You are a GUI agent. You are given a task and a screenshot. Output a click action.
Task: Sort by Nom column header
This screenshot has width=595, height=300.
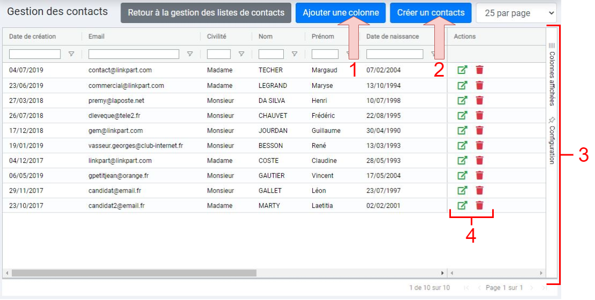(x=266, y=36)
